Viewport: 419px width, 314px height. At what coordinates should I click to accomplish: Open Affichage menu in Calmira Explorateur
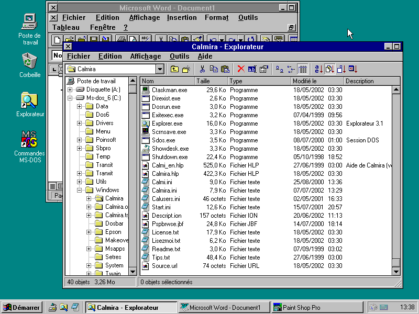click(x=146, y=57)
